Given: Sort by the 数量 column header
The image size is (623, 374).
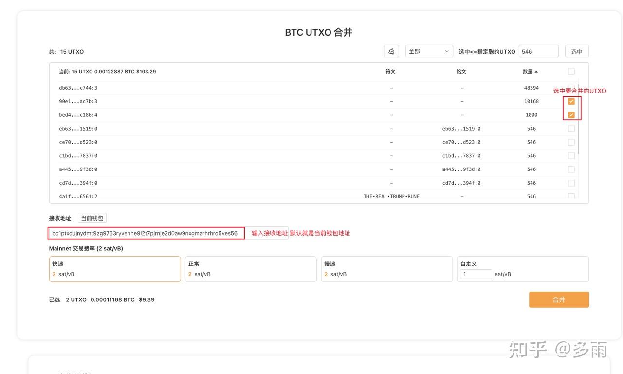Looking at the screenshot, I should pos(530,72).
